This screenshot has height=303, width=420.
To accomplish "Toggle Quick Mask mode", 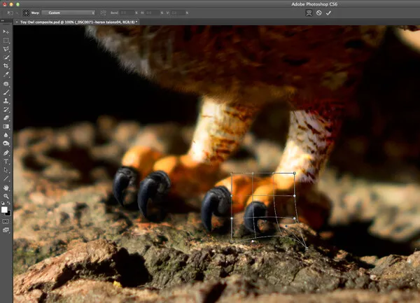I will (x=6, y=220).
